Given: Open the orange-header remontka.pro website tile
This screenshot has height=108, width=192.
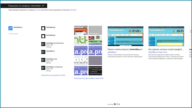Looking at the screenshot, I should click(x=81, y=30).
